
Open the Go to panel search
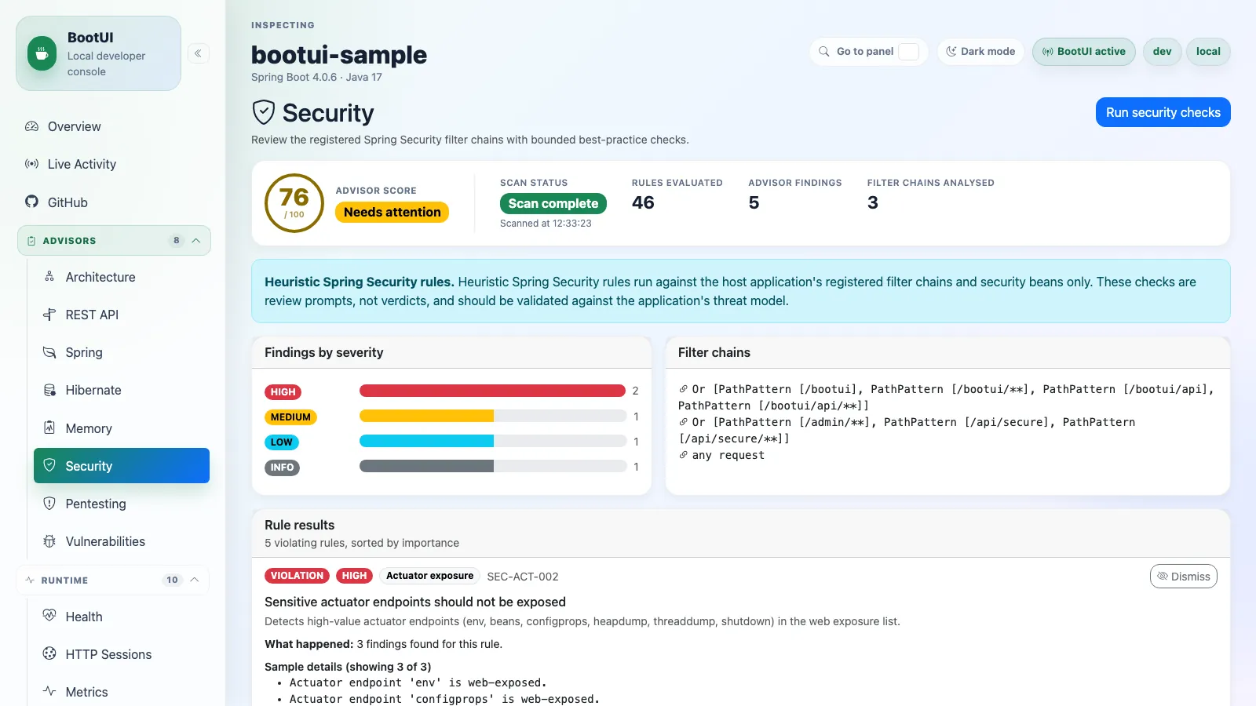868,52
